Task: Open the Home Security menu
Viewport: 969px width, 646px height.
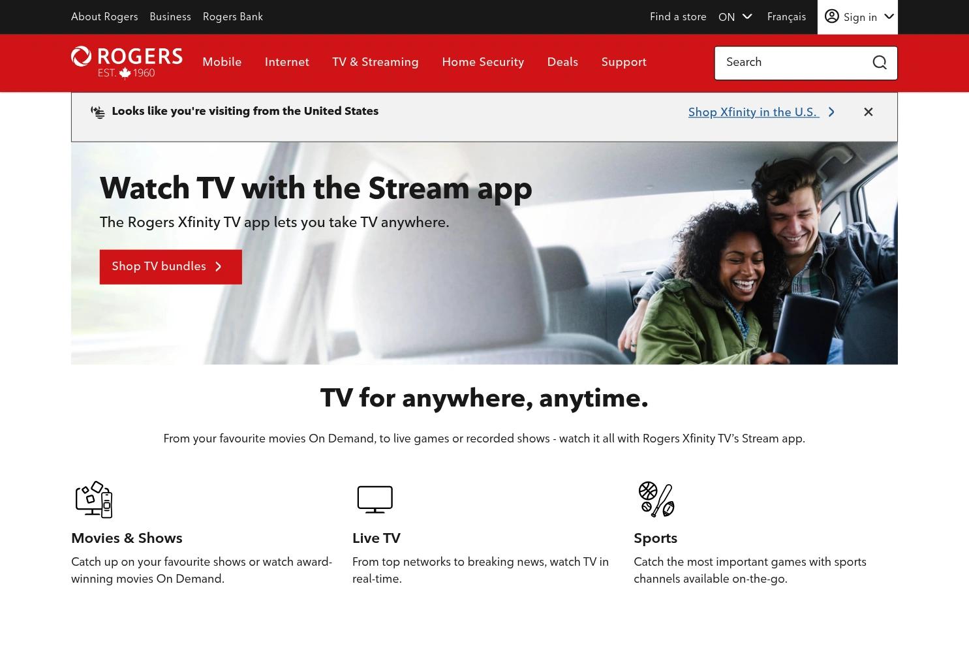Action: pos(483,63)
